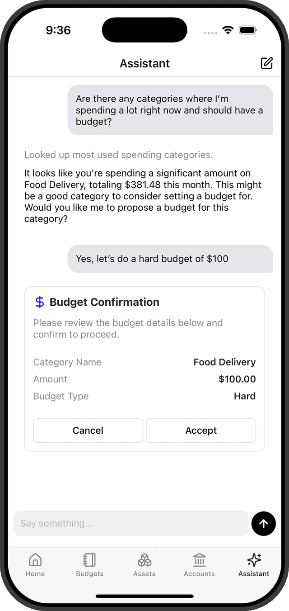
Task: Tap the Assistant title header
Action: [x=144, y=63]
